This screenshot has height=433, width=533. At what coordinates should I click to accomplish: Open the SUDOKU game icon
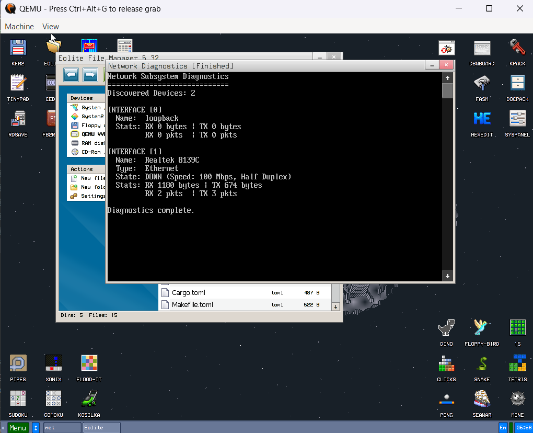(18, 400)
